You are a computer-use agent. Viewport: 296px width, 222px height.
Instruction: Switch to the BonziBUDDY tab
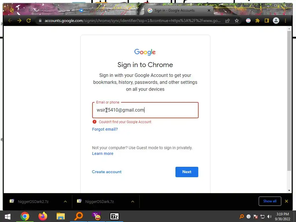[x=39, y=10]
